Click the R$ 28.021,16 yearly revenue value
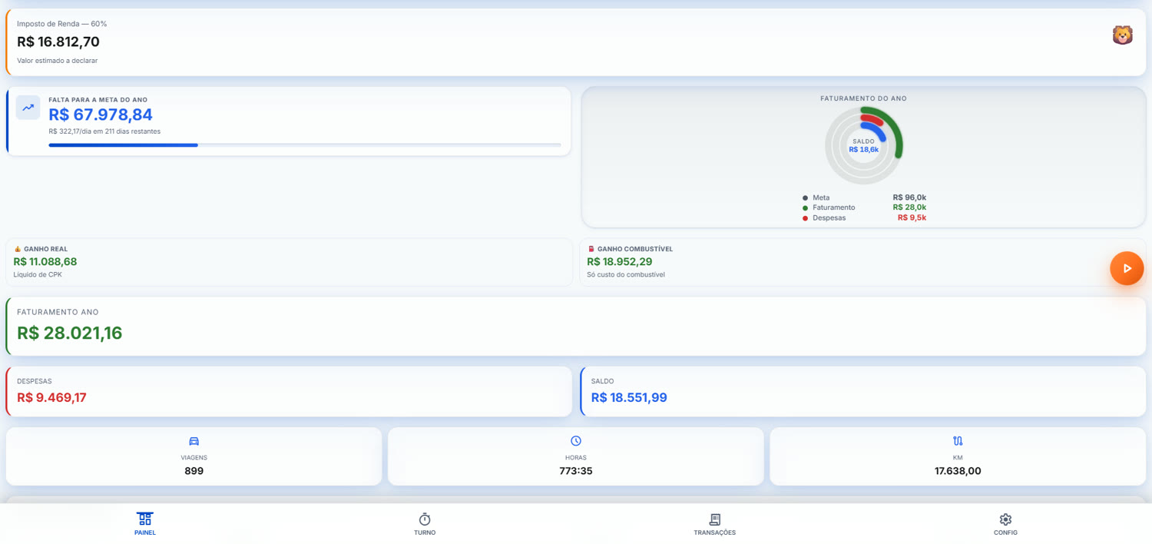 click(x=70, y=333)
